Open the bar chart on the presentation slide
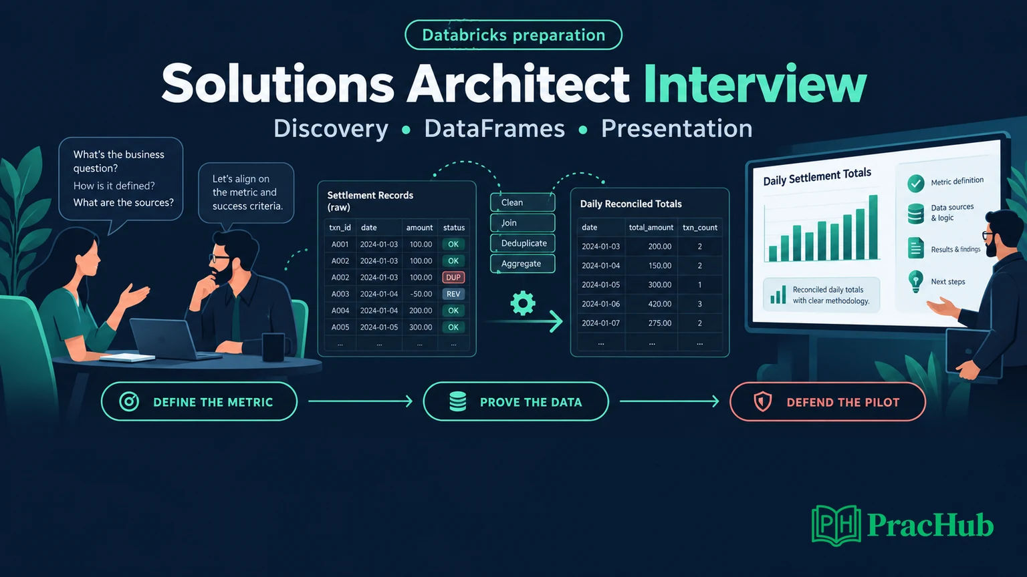 coord(822,228)
